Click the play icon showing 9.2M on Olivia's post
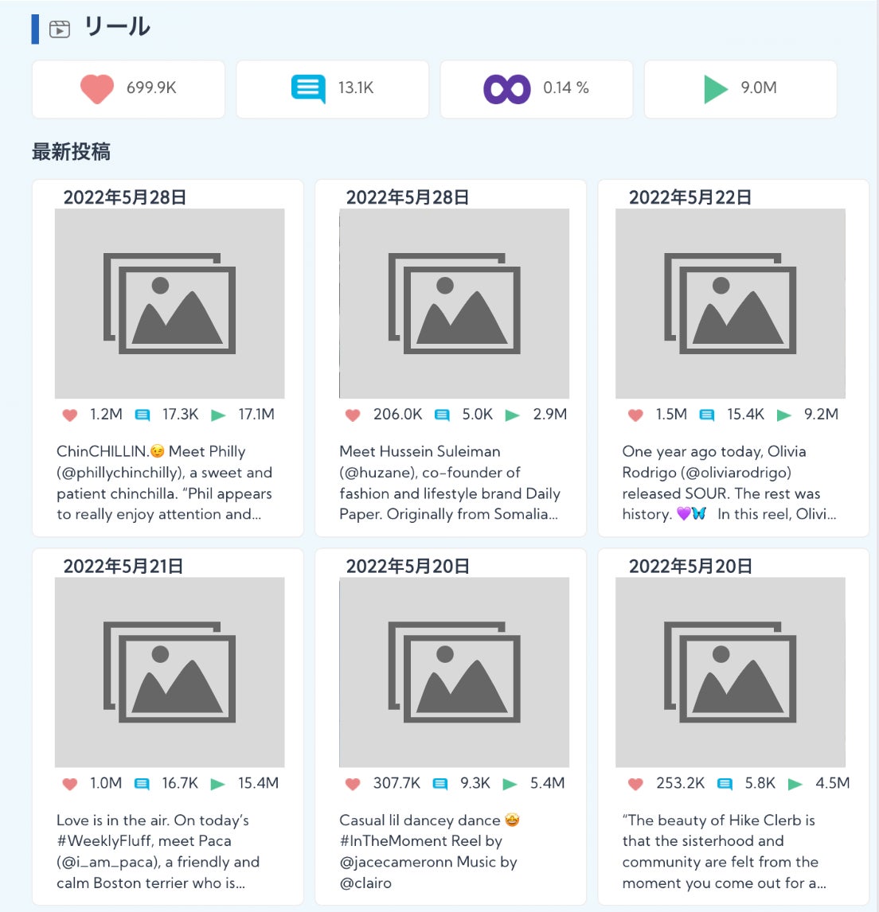 click(x=784, y=415)
